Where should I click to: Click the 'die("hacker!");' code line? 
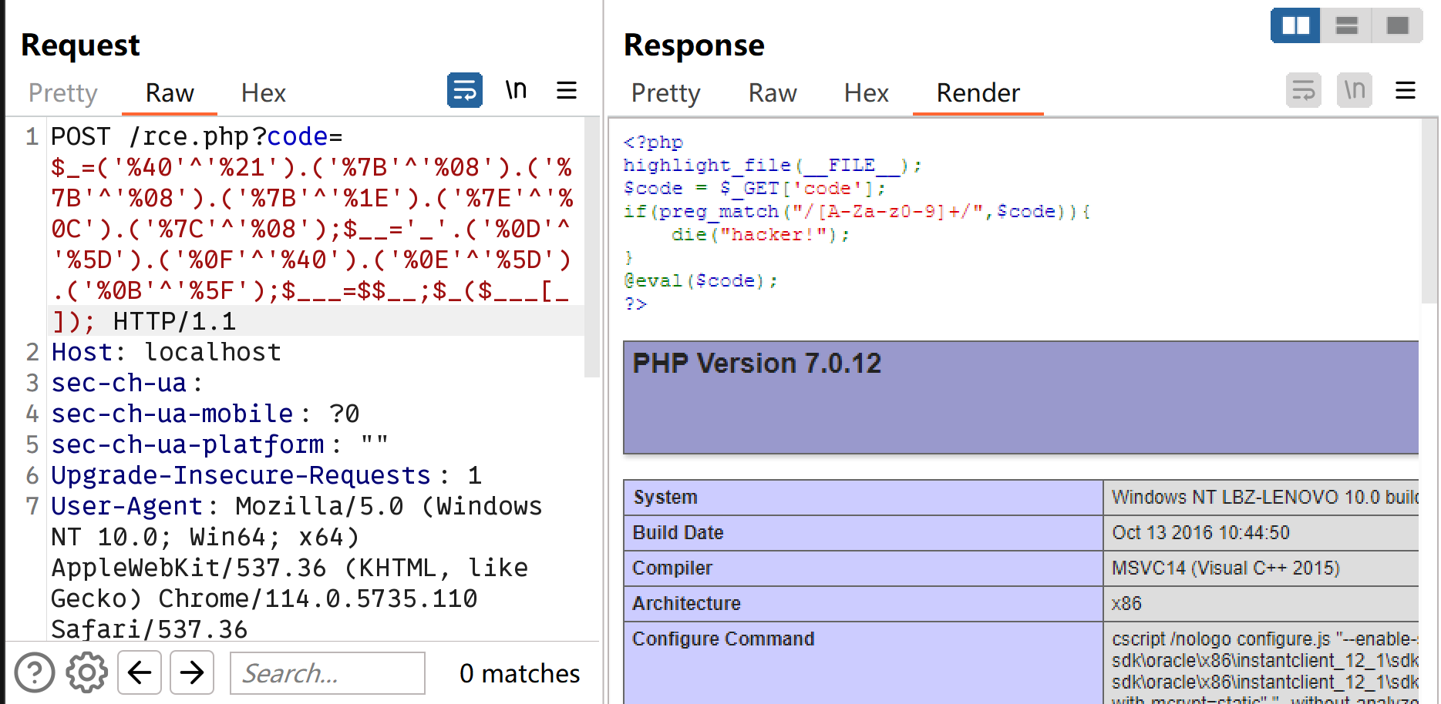(760, 235)
